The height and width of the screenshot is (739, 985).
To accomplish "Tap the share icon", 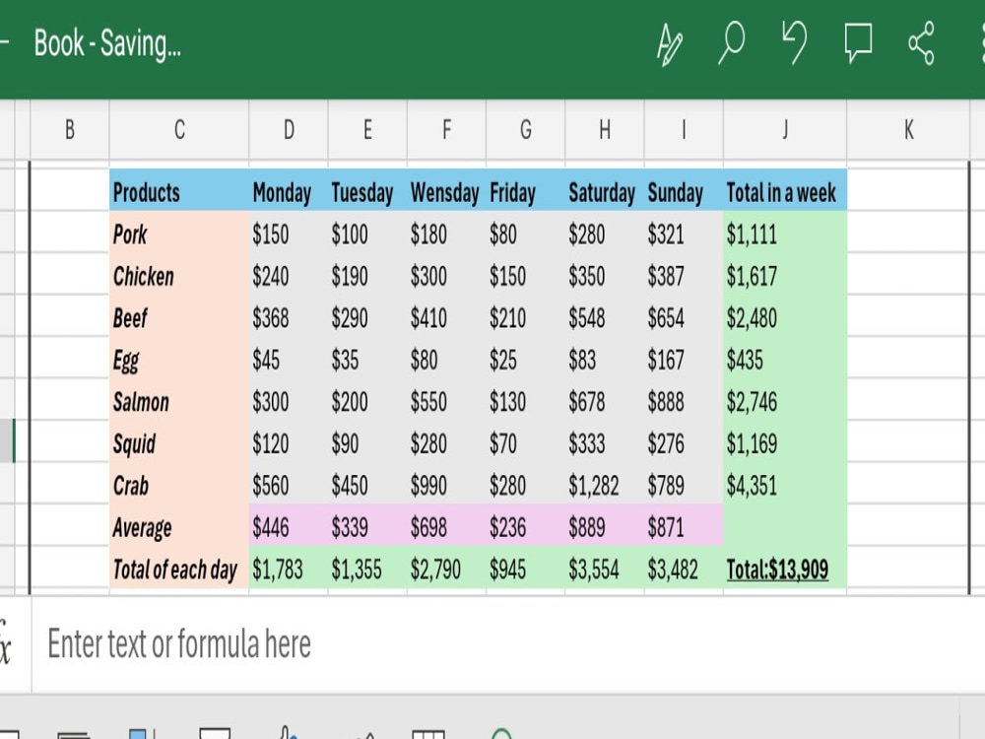I will 921,42.
